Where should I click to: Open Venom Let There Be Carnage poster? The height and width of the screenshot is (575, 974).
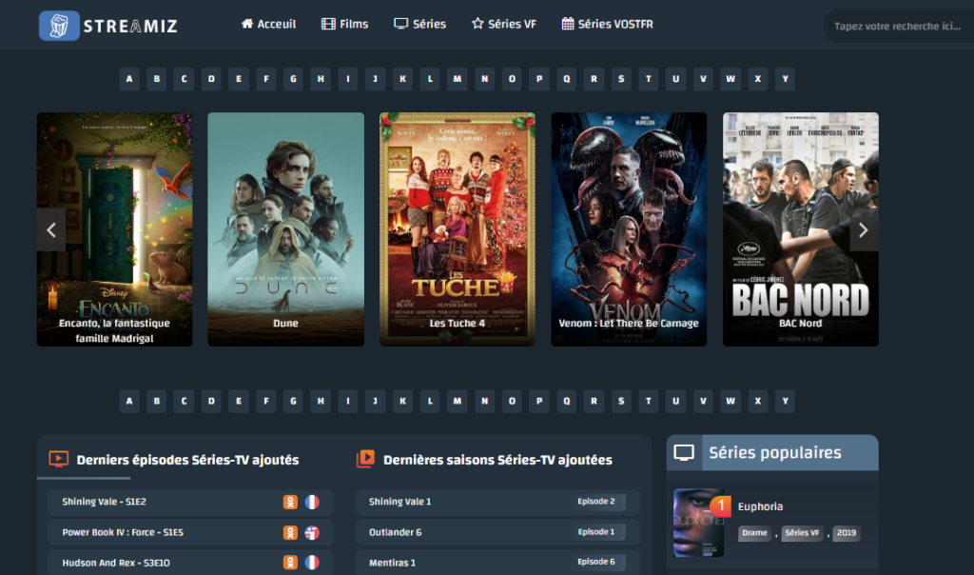coord(629,229)
